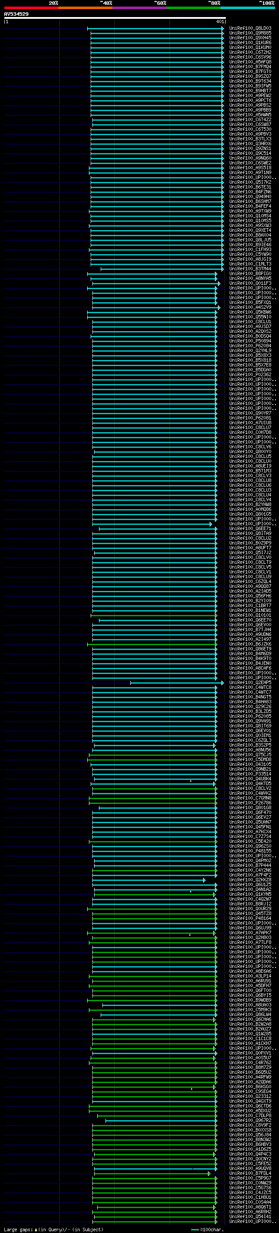Select label UniRef100_B9T634
Screen dimensions: 279x1233
[x=250, y=81]
